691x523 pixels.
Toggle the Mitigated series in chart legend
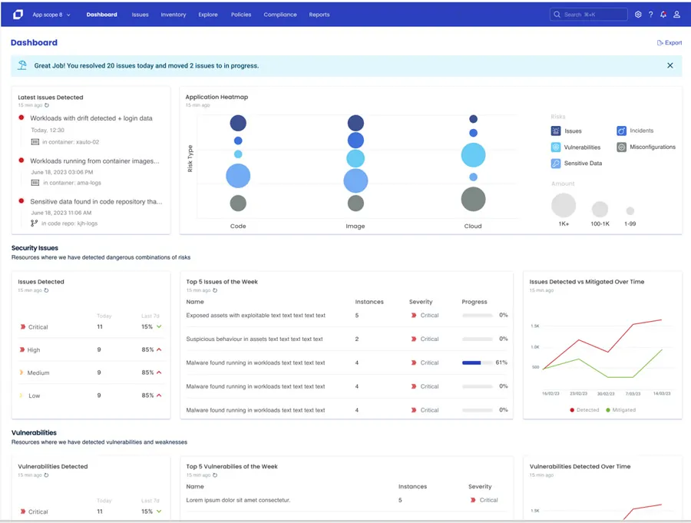click(620, 410)
